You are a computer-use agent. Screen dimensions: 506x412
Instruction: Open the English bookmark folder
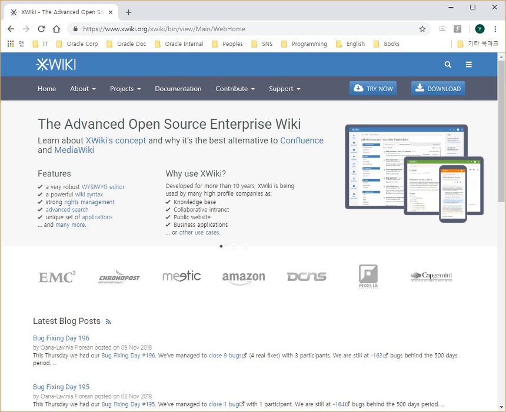pos(351,44)
